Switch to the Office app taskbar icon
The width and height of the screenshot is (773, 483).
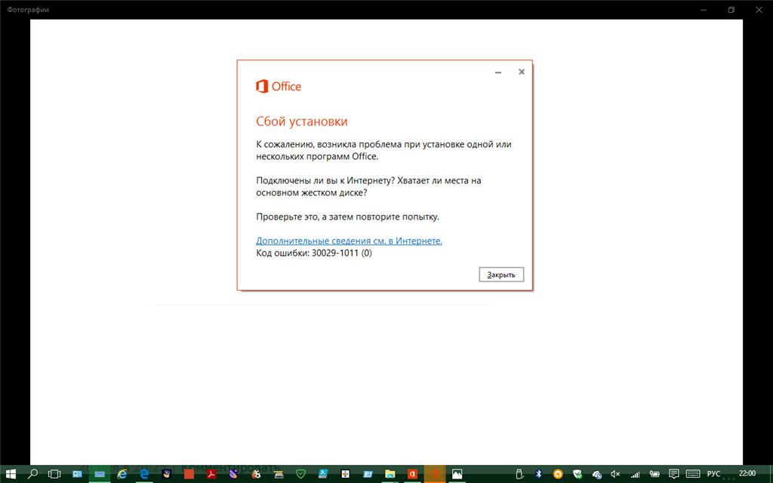412,474
